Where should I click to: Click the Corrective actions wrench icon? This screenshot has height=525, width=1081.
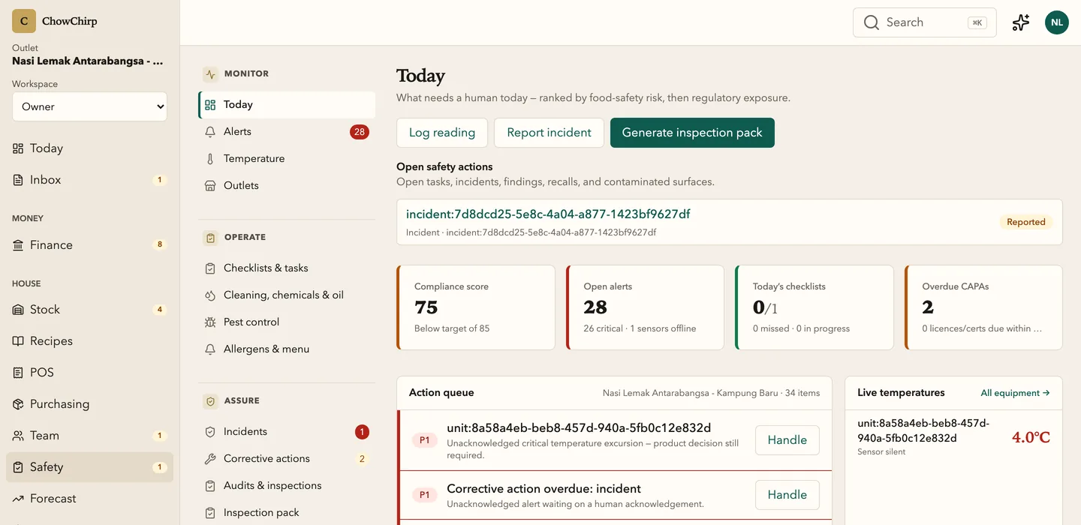tap(210, 459)
